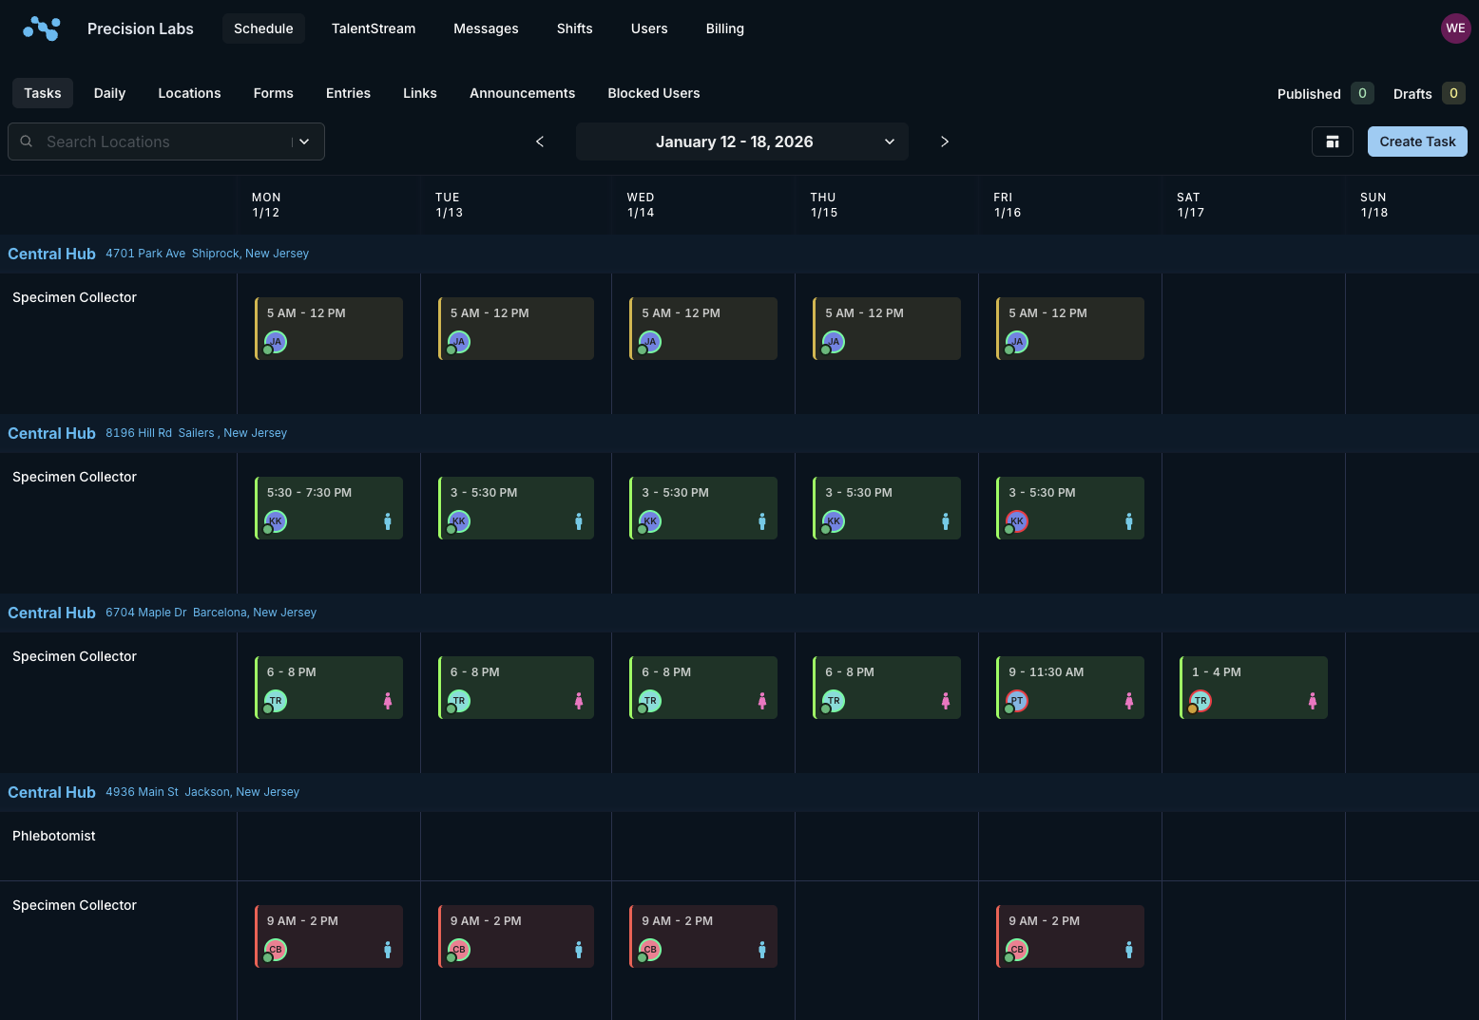Open the Drafts count badge
The width and height of the screenshot is (1479, 1020).
(1453, 93)
